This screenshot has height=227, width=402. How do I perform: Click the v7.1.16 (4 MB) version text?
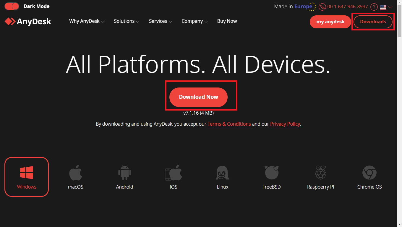[199, 113]
